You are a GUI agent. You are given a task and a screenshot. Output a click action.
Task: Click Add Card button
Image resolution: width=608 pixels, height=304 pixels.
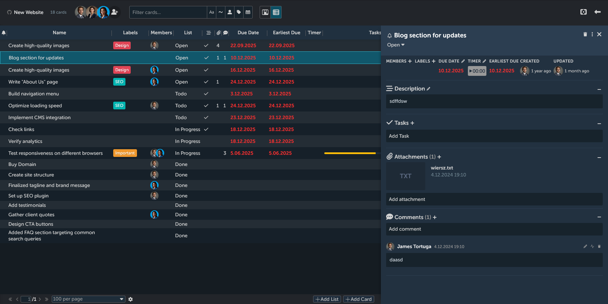pos(359,299)
